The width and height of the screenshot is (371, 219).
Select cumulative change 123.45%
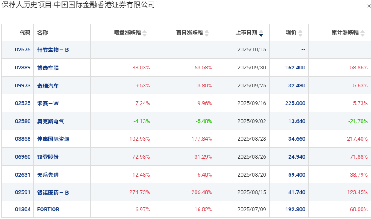(x=357, y=192)
